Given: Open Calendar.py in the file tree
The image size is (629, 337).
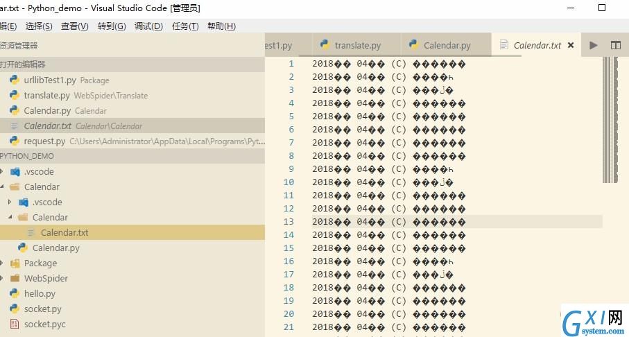Looking at the screenshot, I should pyautogui.click(x=132, y=248).
